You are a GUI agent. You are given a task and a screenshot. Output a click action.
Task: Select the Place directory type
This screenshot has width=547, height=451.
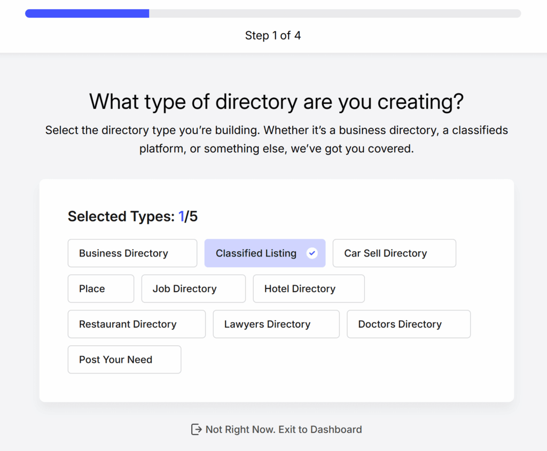coord(100,289)
